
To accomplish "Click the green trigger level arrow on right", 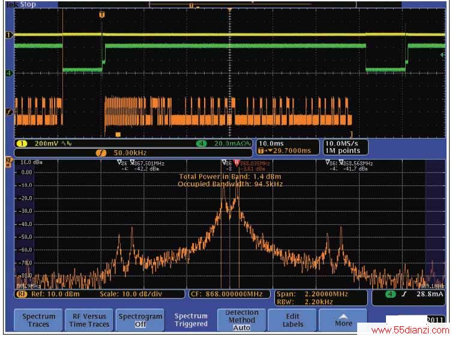I will [443, 55].
